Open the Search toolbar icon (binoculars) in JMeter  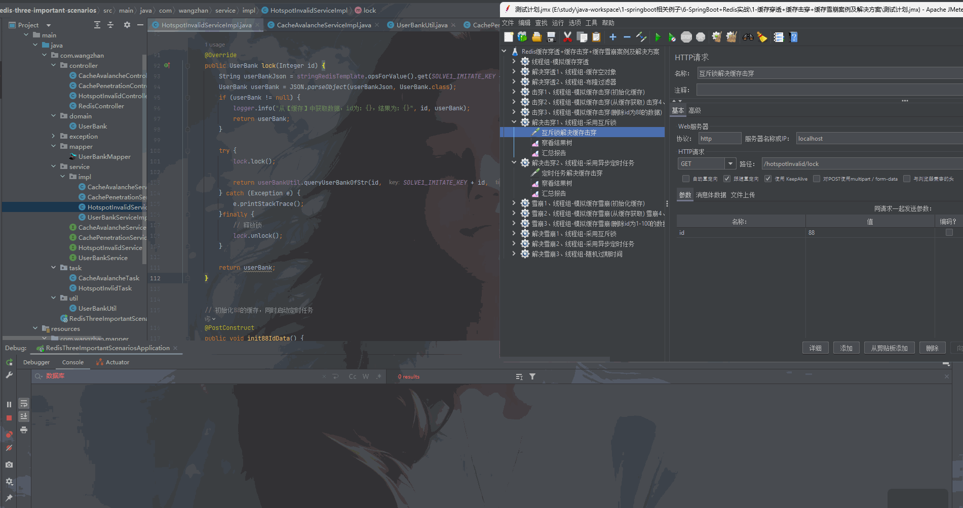pos(748,36)
